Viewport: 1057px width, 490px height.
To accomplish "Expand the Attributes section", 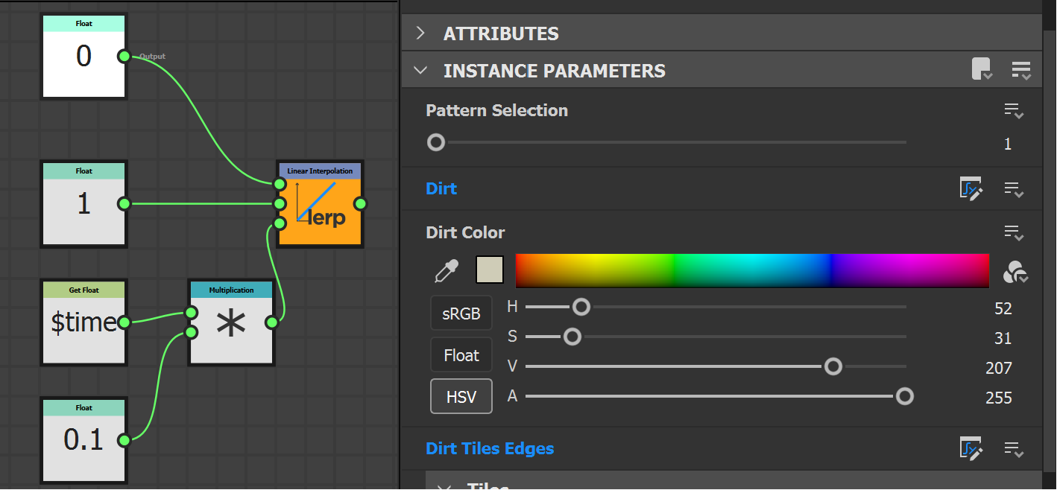I will (x=421, y=34).
